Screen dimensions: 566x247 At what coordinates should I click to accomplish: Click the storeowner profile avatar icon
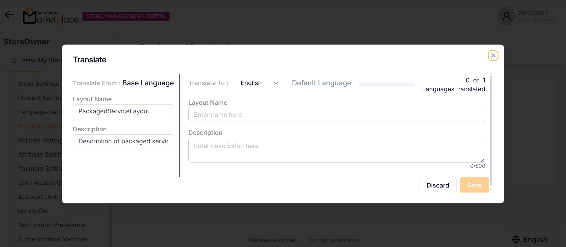[506, 16]
